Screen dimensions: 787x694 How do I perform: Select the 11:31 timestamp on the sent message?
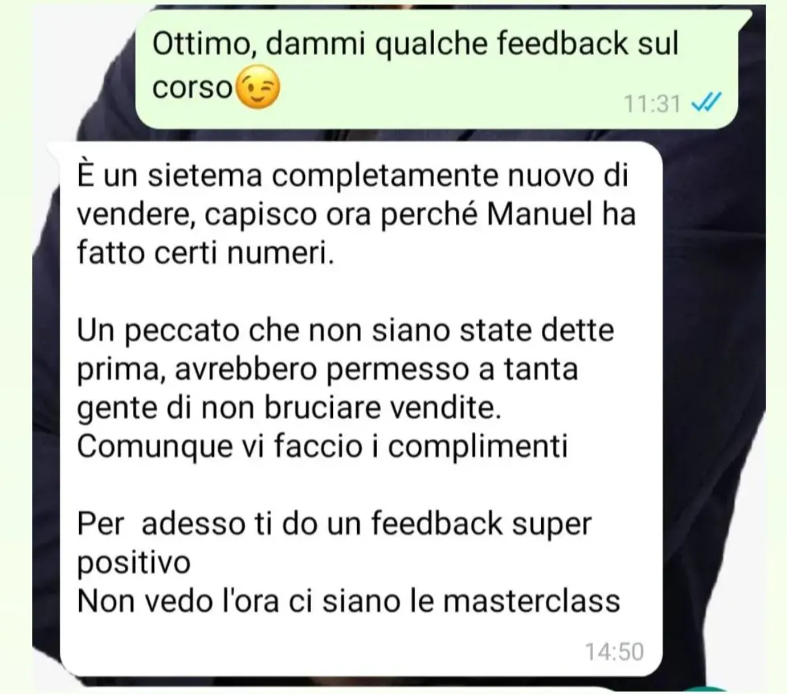point(652,104)
